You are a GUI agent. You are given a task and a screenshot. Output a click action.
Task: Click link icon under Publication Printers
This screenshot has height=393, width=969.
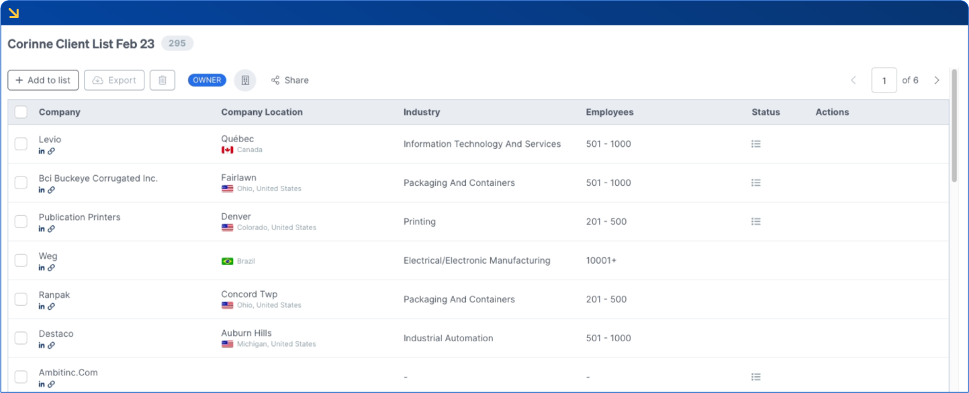(x=51, y=229)
